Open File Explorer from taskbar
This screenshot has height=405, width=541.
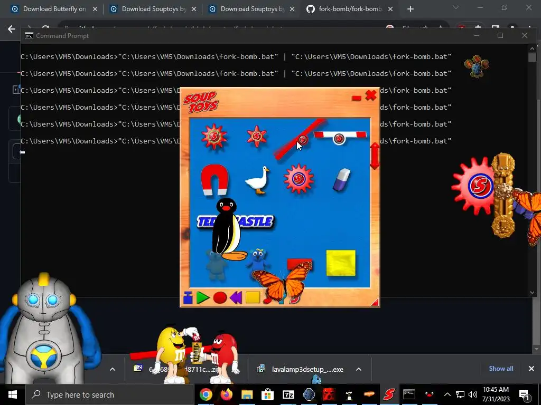pyautogui.click(x=247, y=394)
